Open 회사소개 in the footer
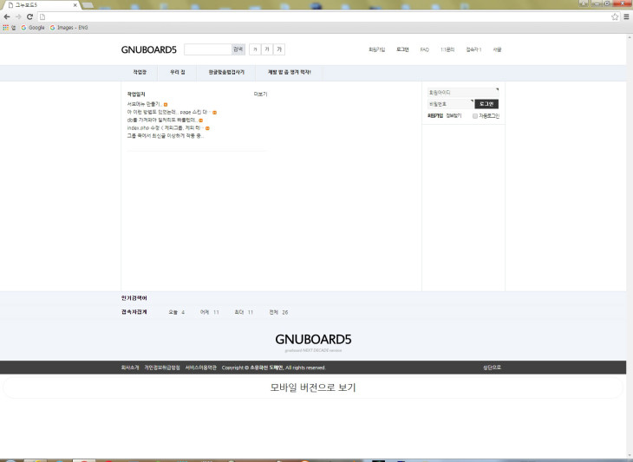Image resolution: width=633 pixels, height=462 pixels. 130,368
